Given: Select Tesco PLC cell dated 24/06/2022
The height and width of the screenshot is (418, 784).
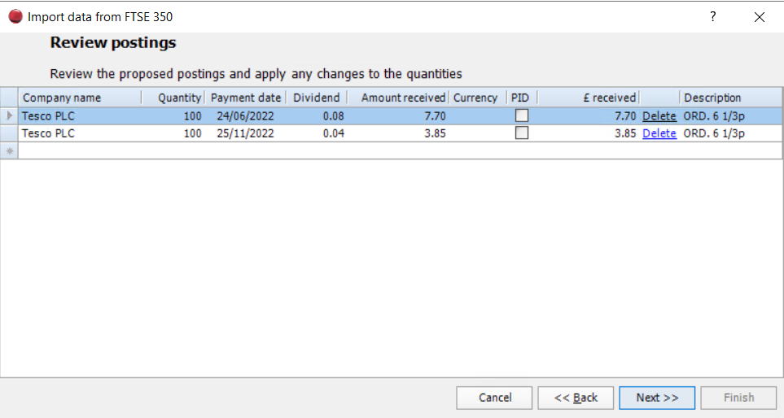Looking at the screenshot, I should click(x=80, y=116).
